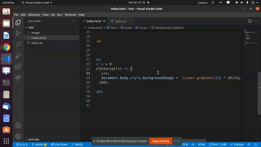
Task: Open Google Chrome from the dock
Action: pyautogui.click(x=7, y=47)
